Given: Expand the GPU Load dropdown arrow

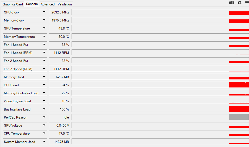Looking at the screenshot, I should [x=44, y=85].
